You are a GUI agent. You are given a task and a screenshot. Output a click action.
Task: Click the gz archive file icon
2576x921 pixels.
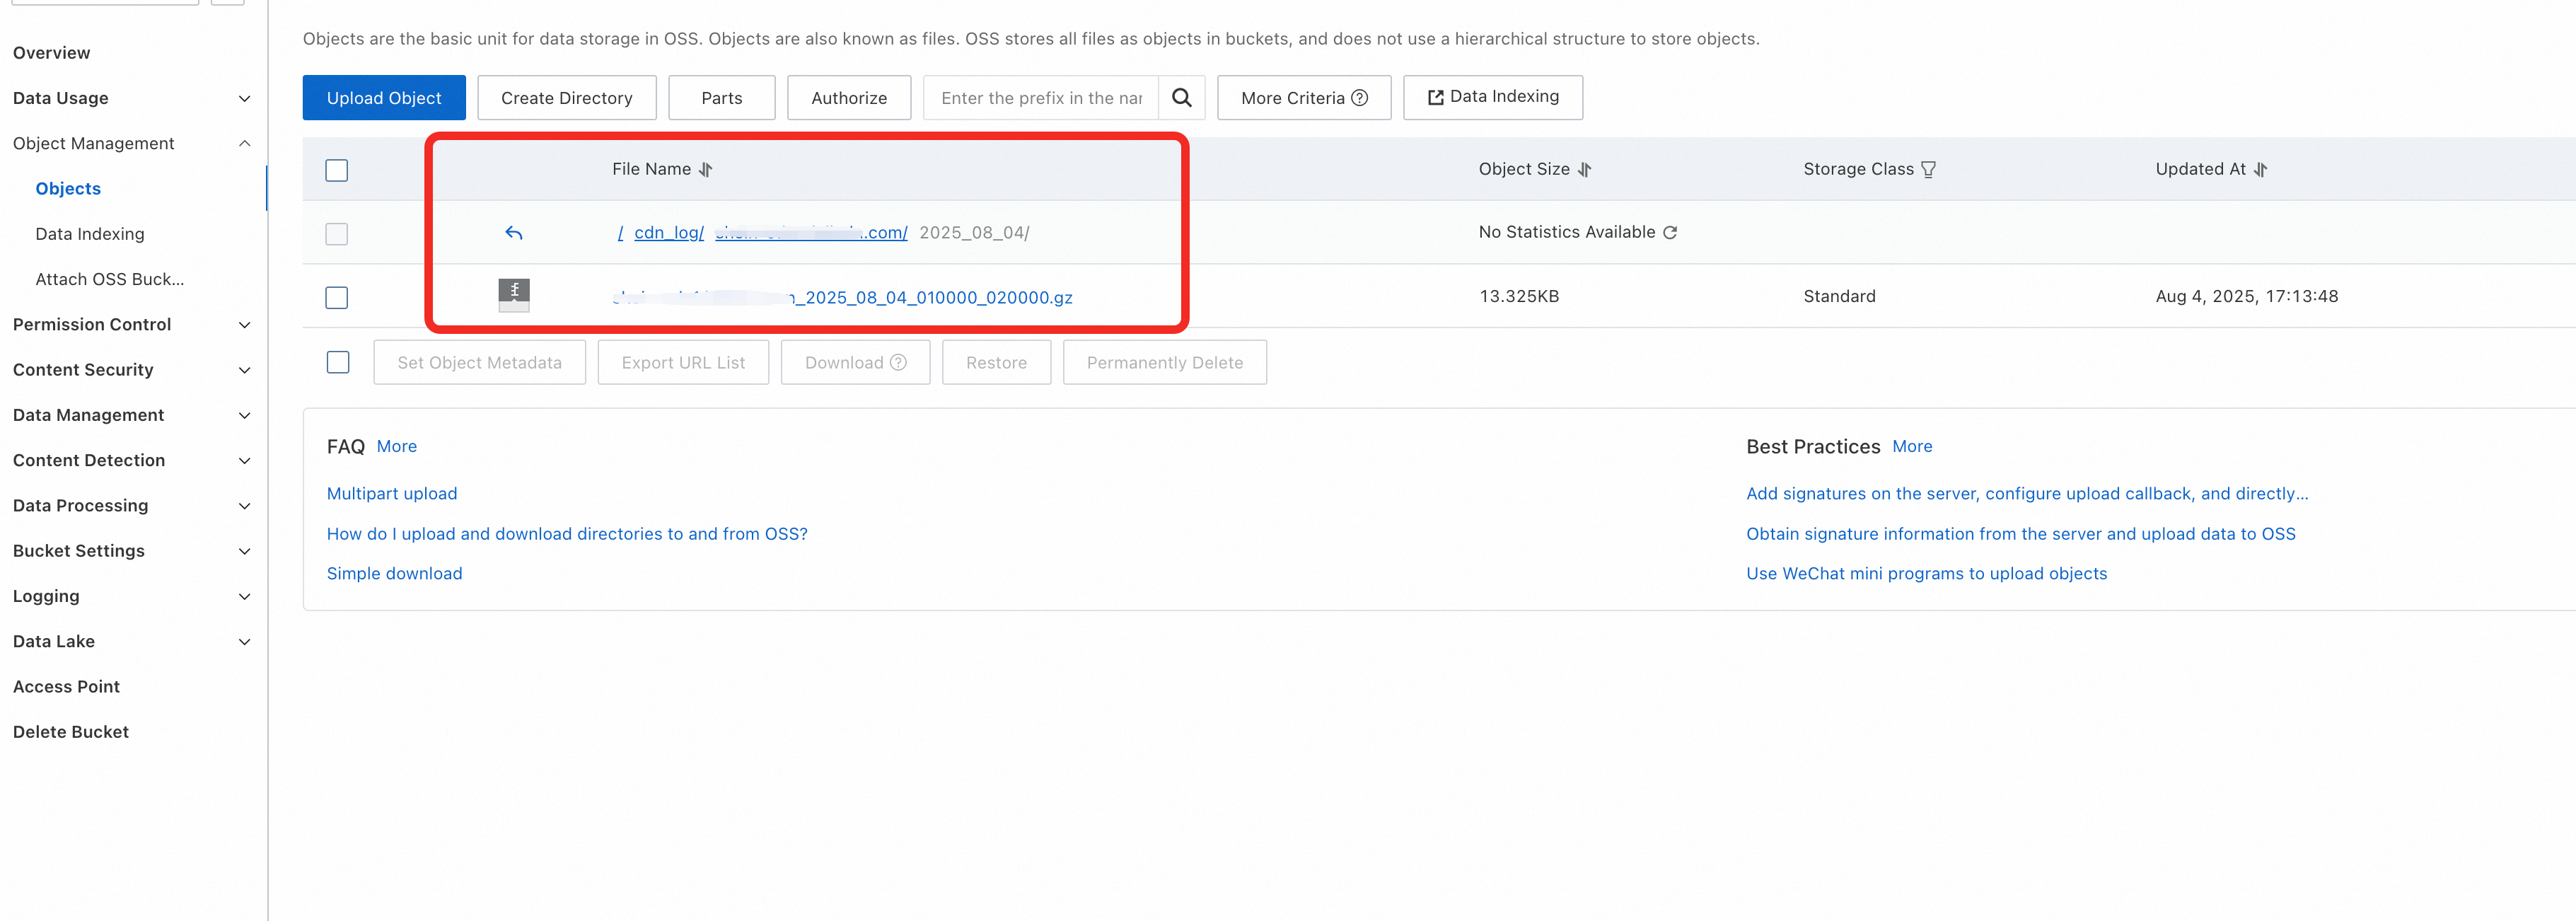coord(514,295)
